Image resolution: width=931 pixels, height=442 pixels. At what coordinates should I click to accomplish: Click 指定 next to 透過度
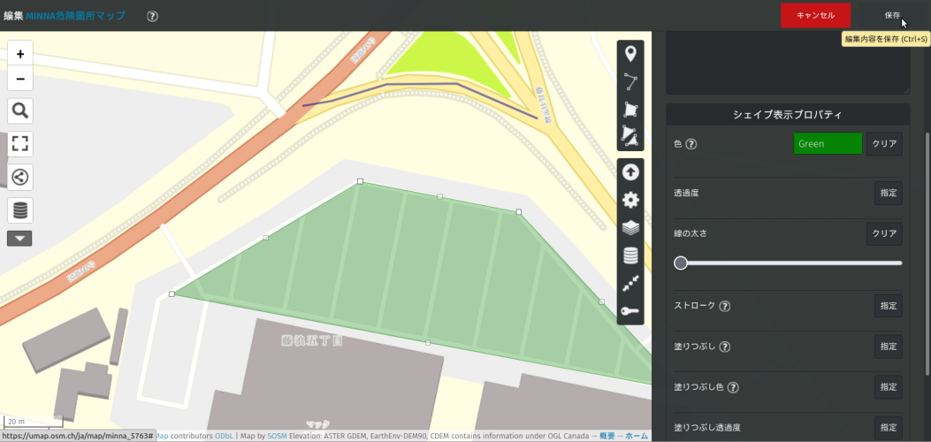(888, 193)
